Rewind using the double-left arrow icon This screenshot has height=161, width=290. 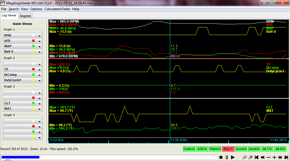pos(263,157)
